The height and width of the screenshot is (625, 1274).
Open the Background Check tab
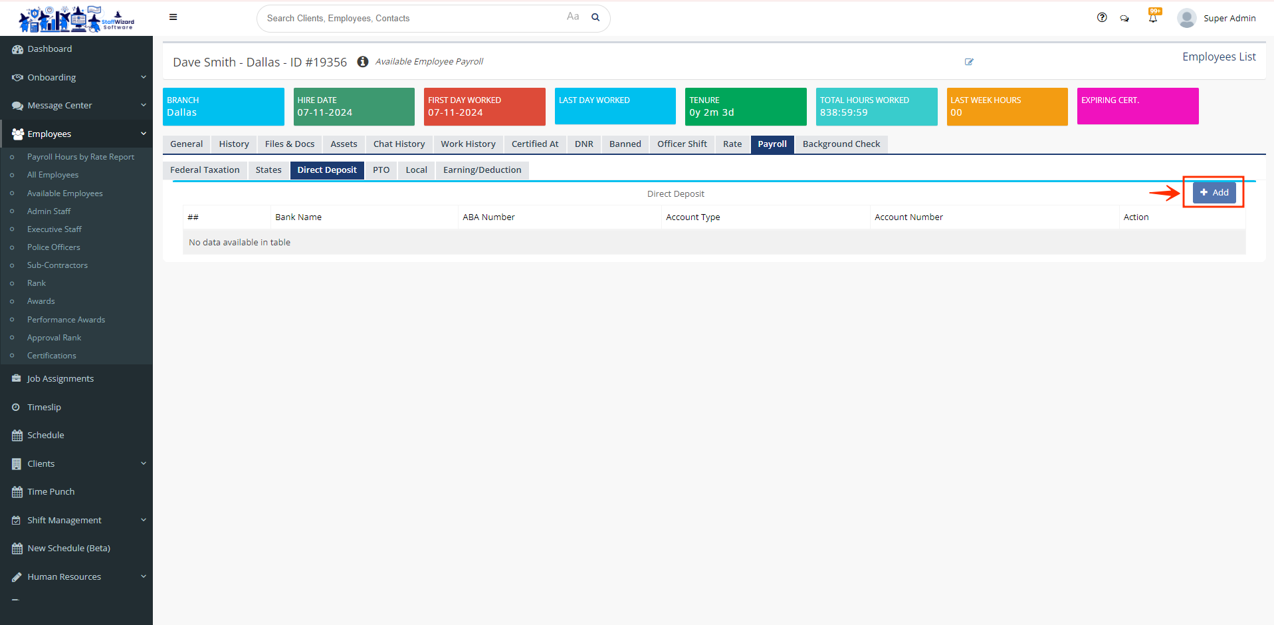[x=841, y=144]
